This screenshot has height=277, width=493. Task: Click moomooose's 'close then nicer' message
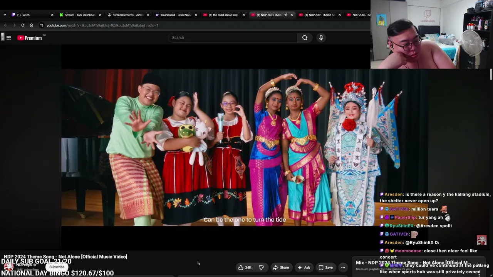pos(429,254)
